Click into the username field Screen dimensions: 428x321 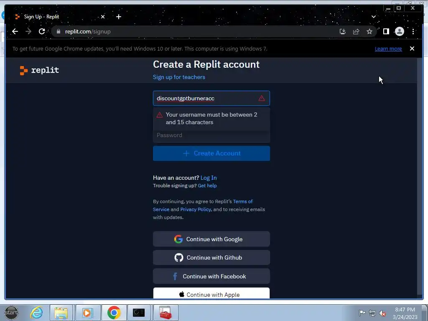[211, 98]
